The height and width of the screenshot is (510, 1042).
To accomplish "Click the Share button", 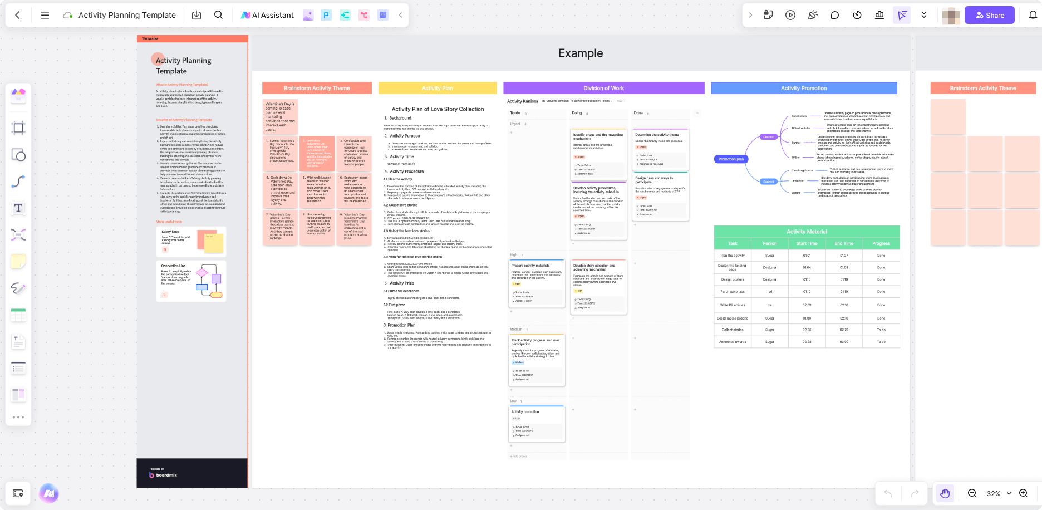I will coord(989,15).
